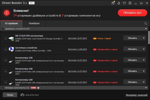Click the Системные устройства monitor icon
150x100 pixels.
coord(11,49)
